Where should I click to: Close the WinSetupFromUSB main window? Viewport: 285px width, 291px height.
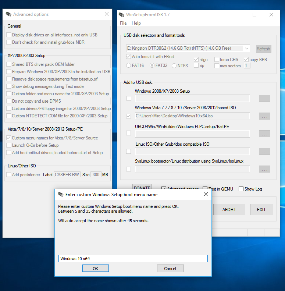tap(271, 15)
